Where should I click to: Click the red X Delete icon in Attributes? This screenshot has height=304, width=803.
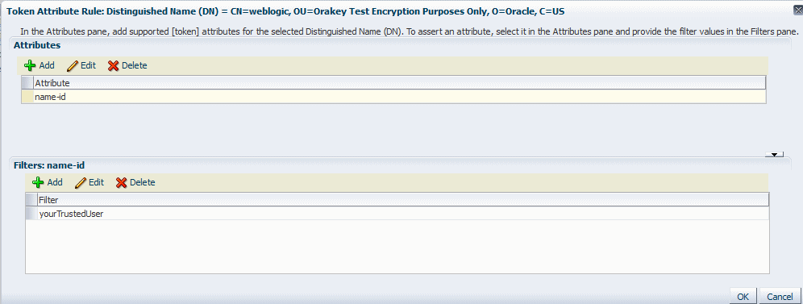114,65
